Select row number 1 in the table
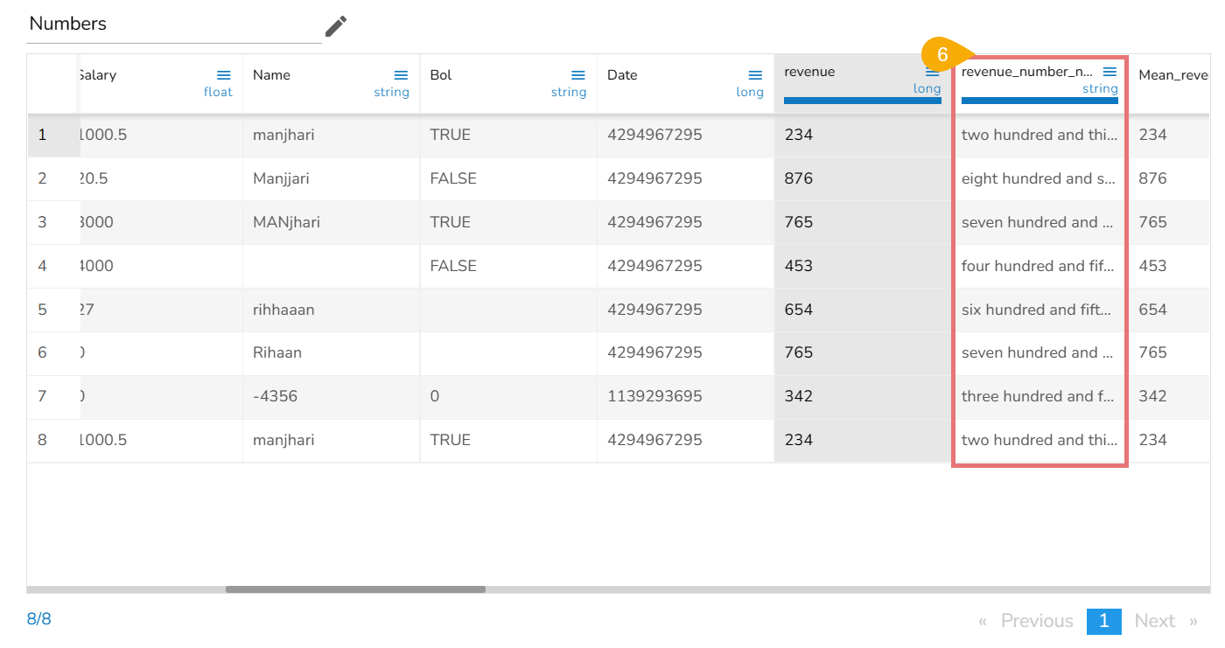 pos(42,136)
